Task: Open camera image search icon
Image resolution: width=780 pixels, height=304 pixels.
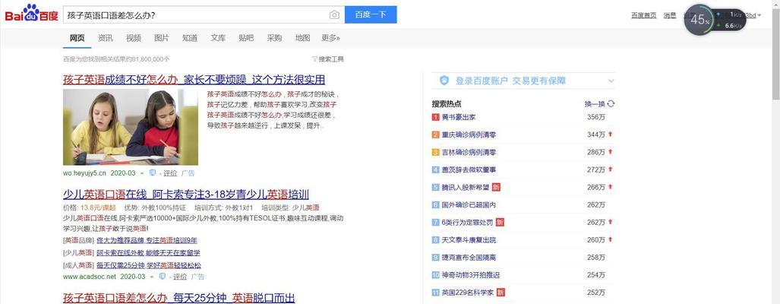Action: click(334, 15)
